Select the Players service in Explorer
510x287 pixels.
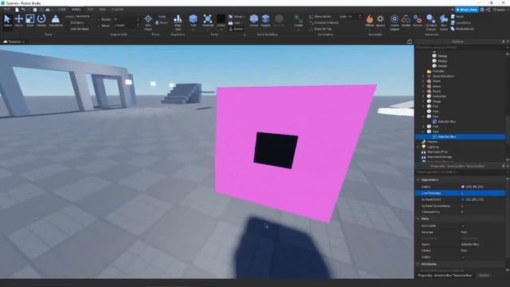click(432, 142)
